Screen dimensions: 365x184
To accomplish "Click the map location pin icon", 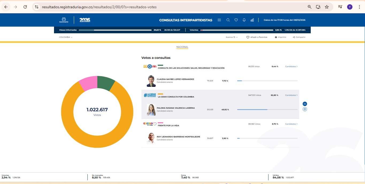I will point(305,109).
